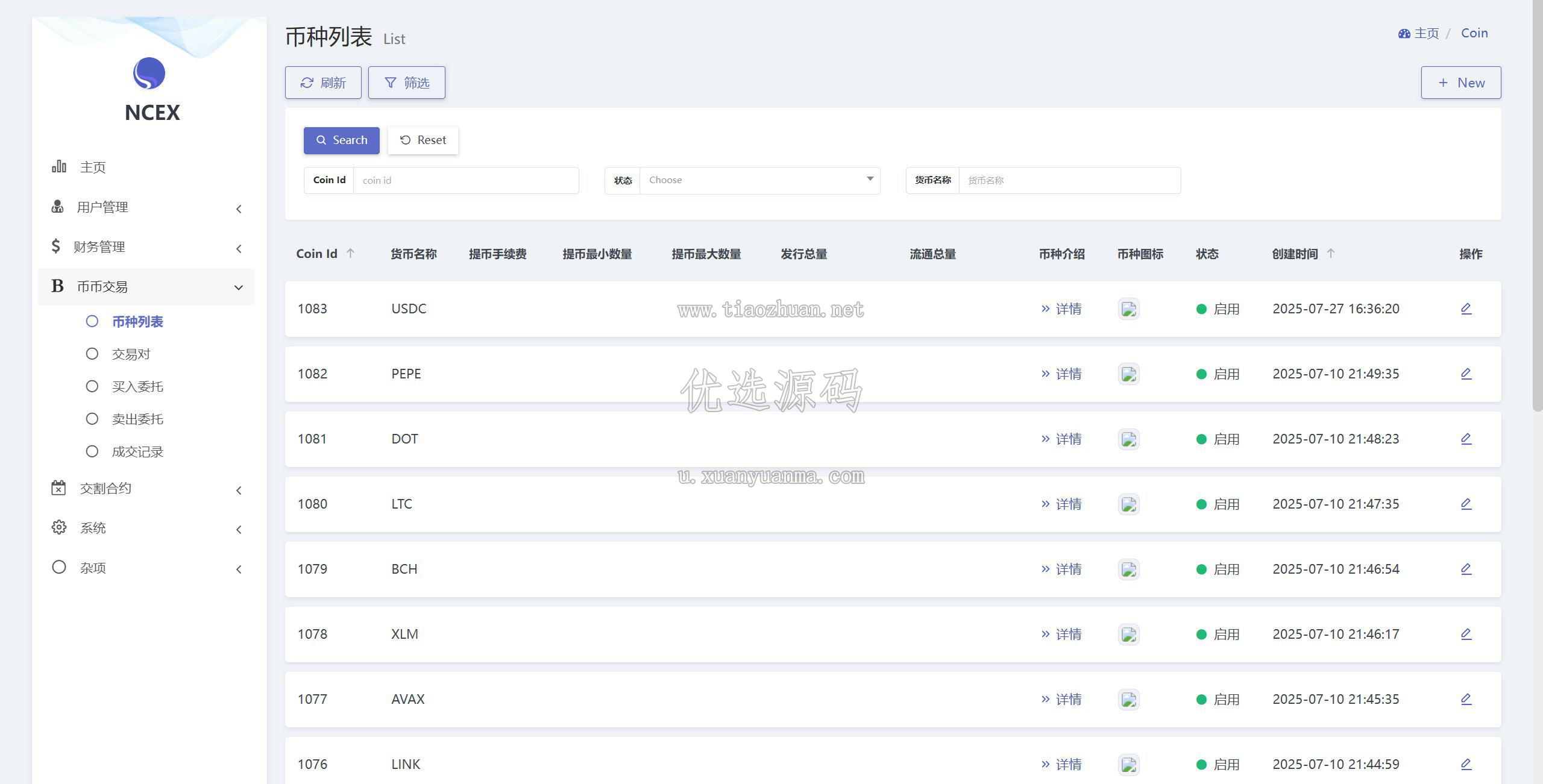
Task: Open 交易对 submenu item
Action: (x=131, y=354)
